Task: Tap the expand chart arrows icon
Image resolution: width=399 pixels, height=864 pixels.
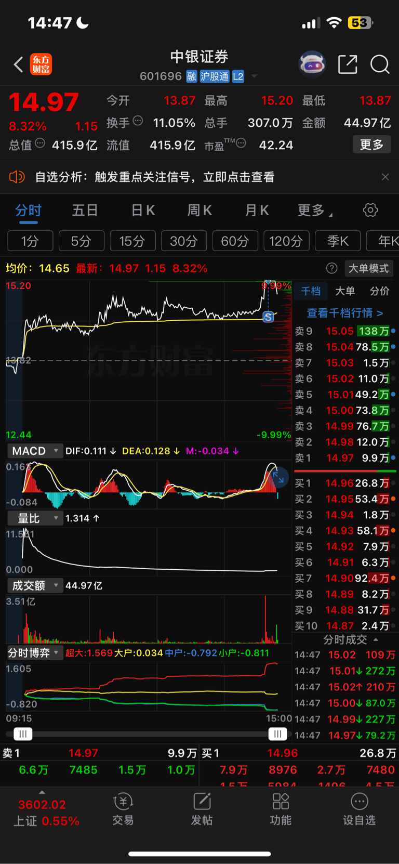Action: (x=278, y=477)
